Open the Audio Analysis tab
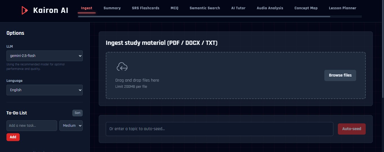Image resolution: width=384 pixels, height=152 pixels. coord(270,8)
